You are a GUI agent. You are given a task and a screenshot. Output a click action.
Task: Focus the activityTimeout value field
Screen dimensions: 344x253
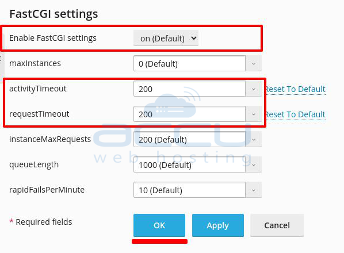[189, 89]
